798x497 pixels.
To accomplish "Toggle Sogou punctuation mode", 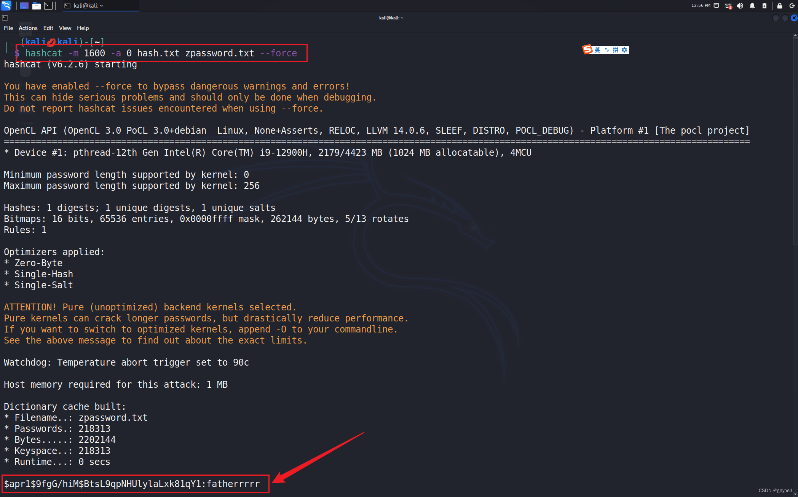I will pos(606,50).
